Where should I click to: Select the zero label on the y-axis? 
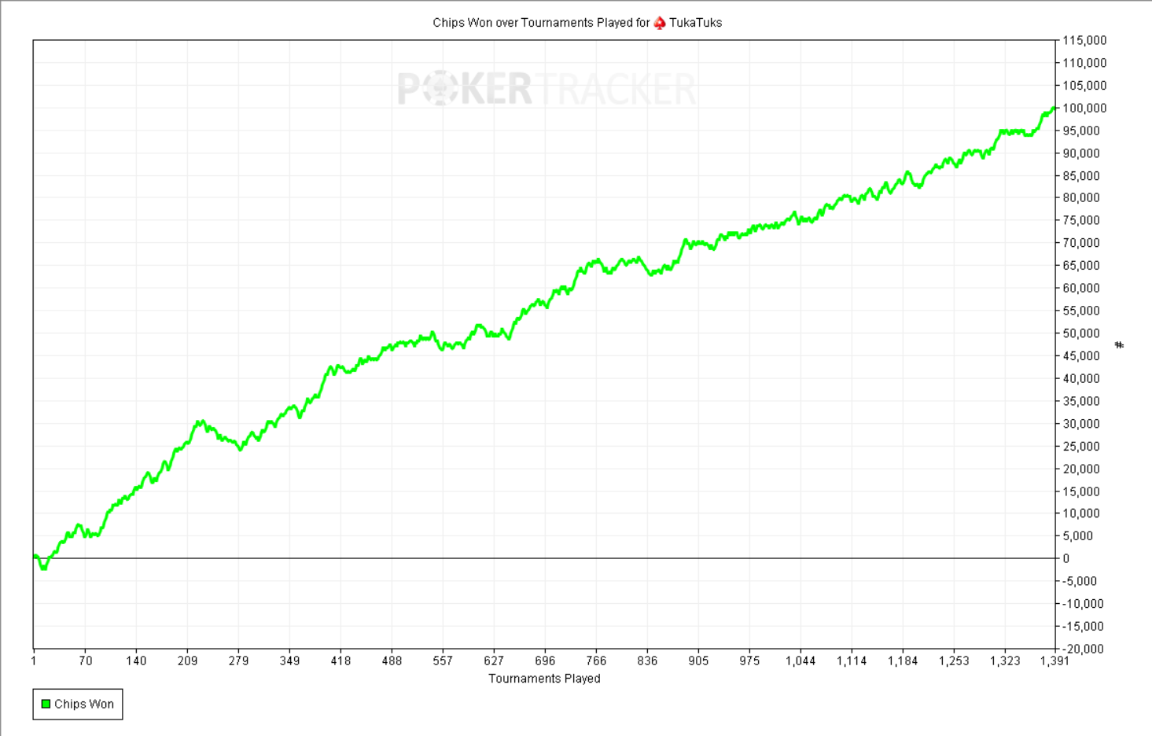[x=1066, y=559]
